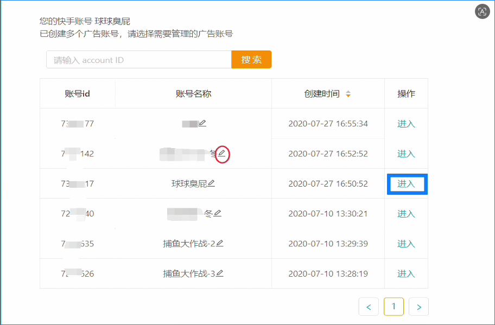Edit the 捕鱼大作战-3 account name
Image resolution: width=495 pixels, height=325 pixels.
tap(219, 274)
